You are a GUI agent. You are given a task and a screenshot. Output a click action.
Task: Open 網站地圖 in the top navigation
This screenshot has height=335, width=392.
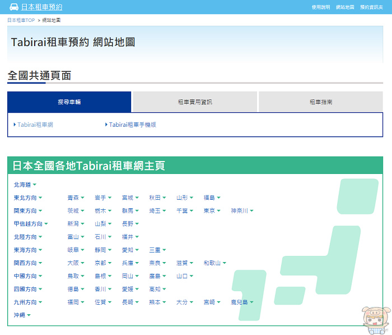click(x=345, y=7)
